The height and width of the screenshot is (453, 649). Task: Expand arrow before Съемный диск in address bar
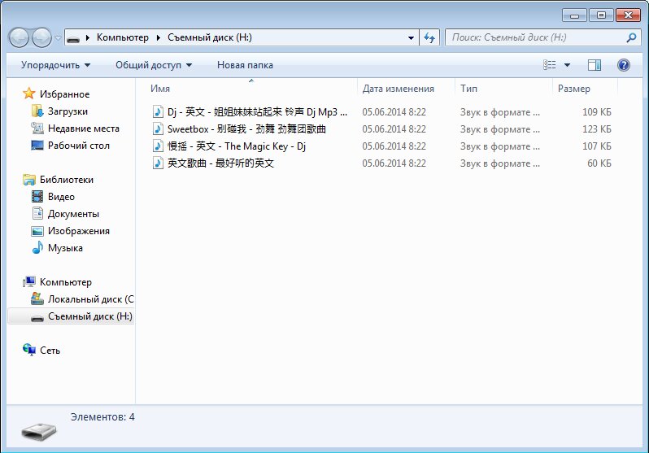point(158,38)
